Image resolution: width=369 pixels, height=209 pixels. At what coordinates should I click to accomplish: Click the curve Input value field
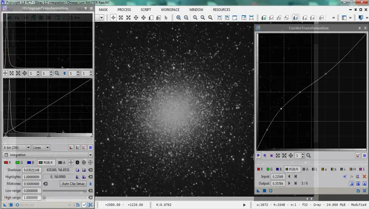tap(278, 177)
